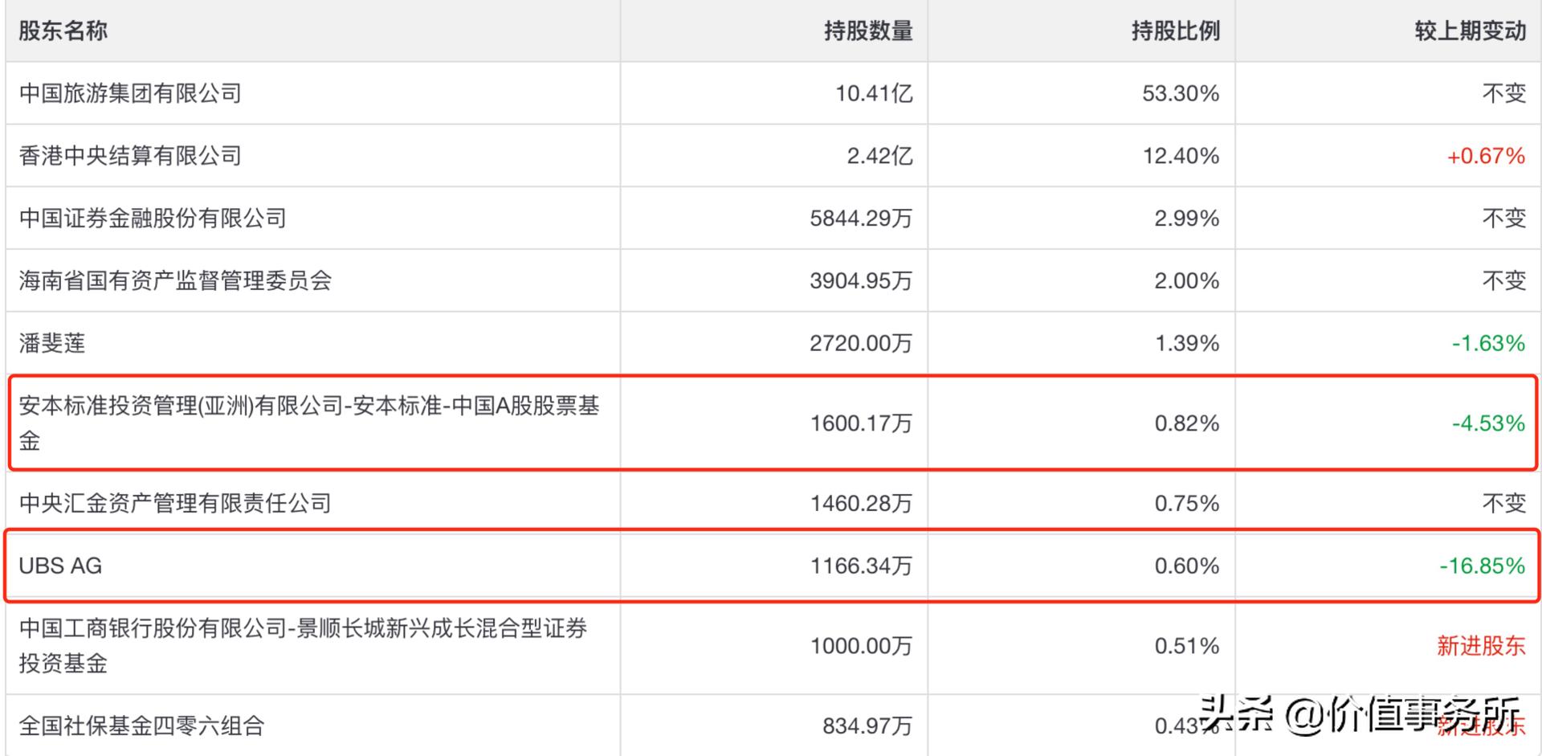
Task: Sort by the 持股数量 column header
Action: tap(868, 31)
